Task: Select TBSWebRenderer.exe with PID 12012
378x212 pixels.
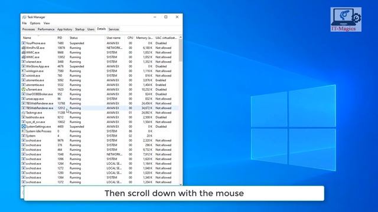Action: pos(40,108)
